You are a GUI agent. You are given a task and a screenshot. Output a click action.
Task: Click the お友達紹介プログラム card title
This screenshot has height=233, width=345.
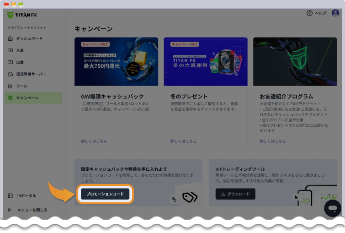click(x=287, y=97)
